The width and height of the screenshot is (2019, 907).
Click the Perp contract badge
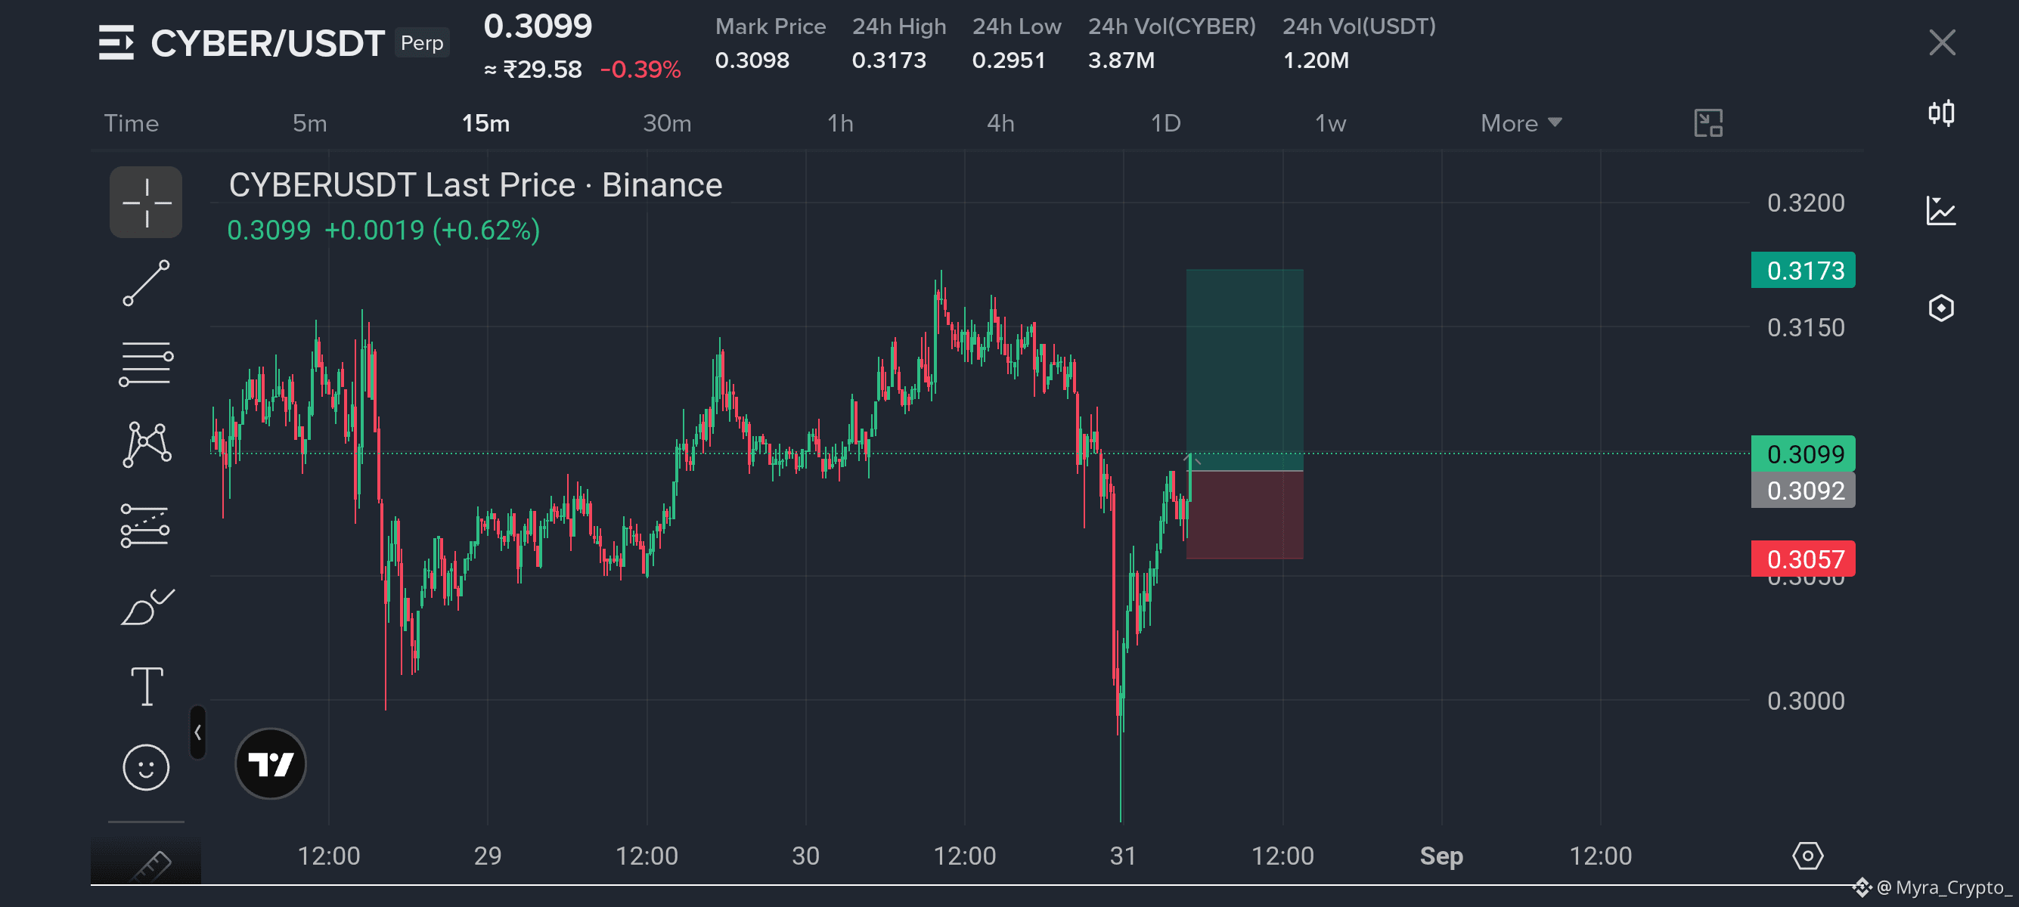pyautogui.click(x=422, y=42)
